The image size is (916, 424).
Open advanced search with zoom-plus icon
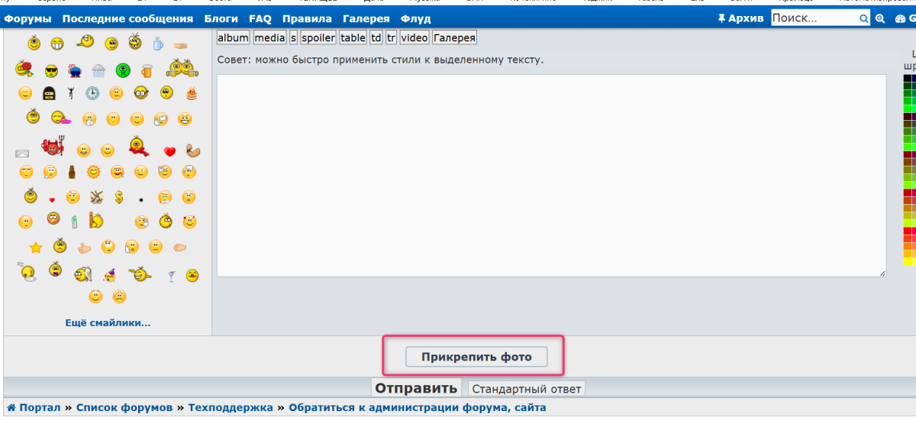880,18
